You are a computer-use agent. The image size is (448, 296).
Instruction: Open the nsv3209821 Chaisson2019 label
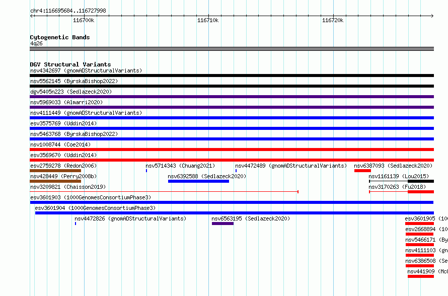68,187
